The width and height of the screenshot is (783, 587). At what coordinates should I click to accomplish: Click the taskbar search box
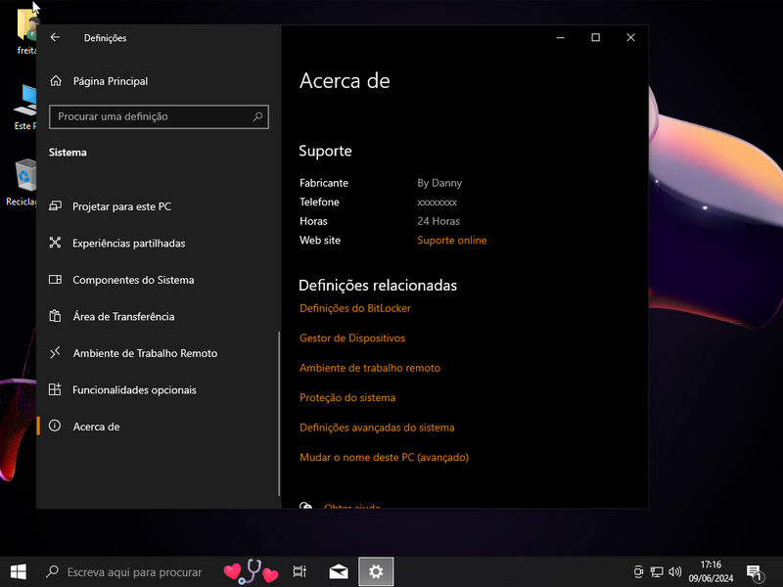pyautogui.click(x=127, y=571)
